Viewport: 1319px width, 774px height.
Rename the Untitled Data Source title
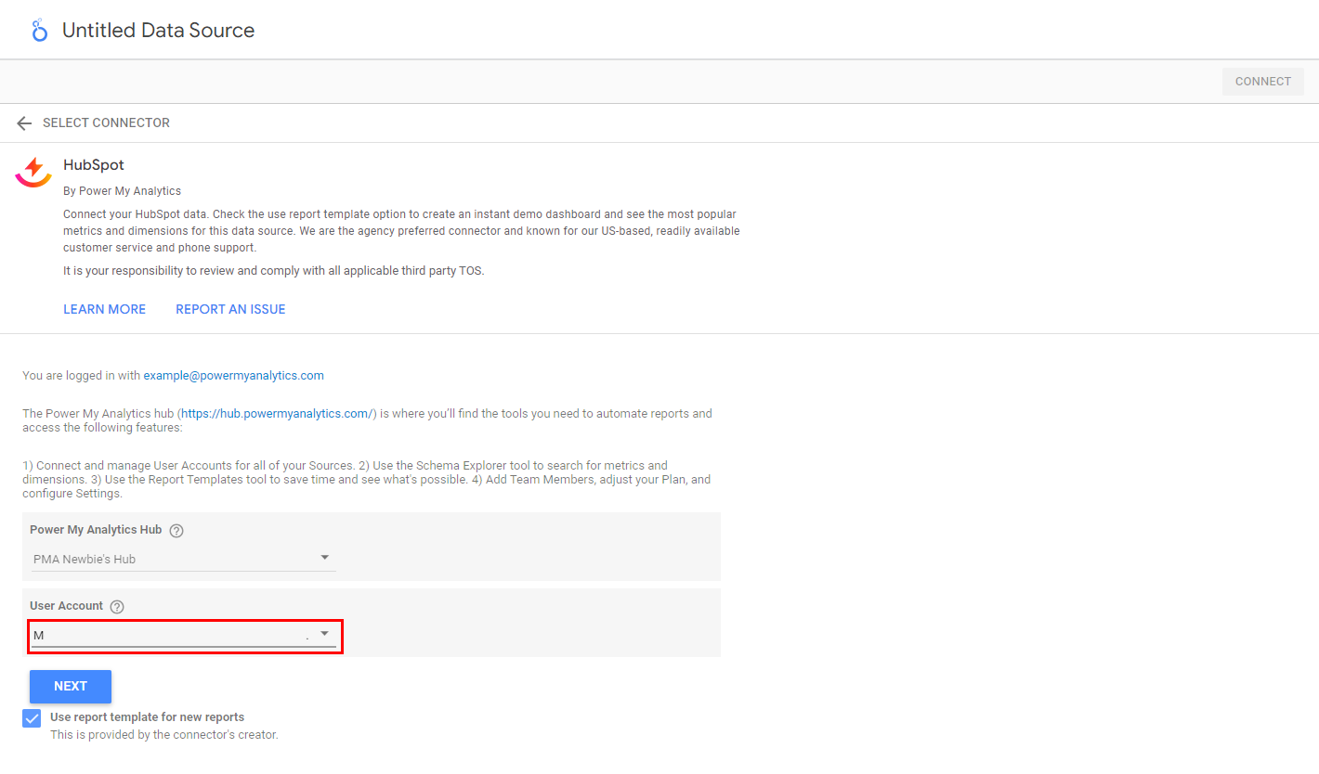(x=158, y=31)
